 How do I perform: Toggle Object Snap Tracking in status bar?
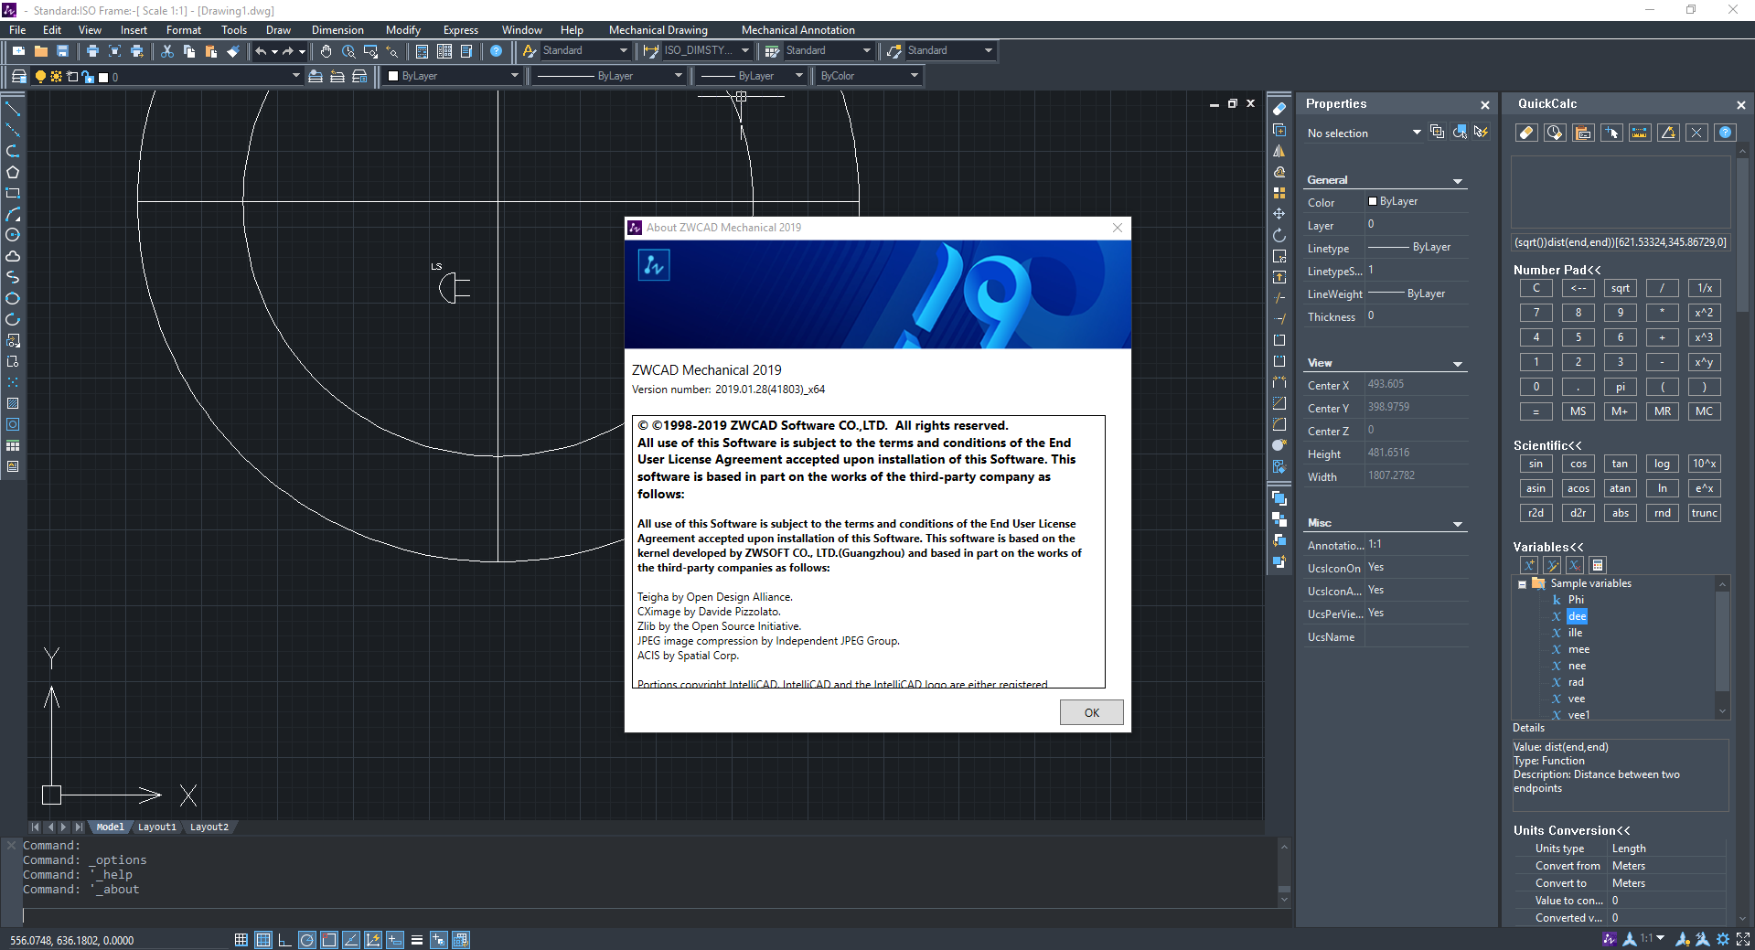coord(351,940)
